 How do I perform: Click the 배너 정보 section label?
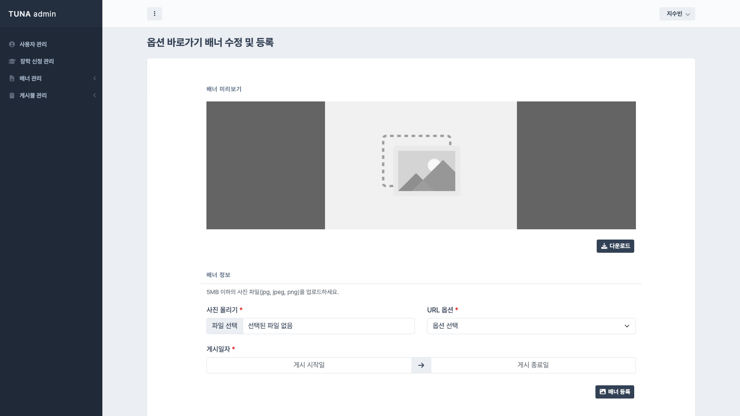pyautogui.click(x=218, y=275)
